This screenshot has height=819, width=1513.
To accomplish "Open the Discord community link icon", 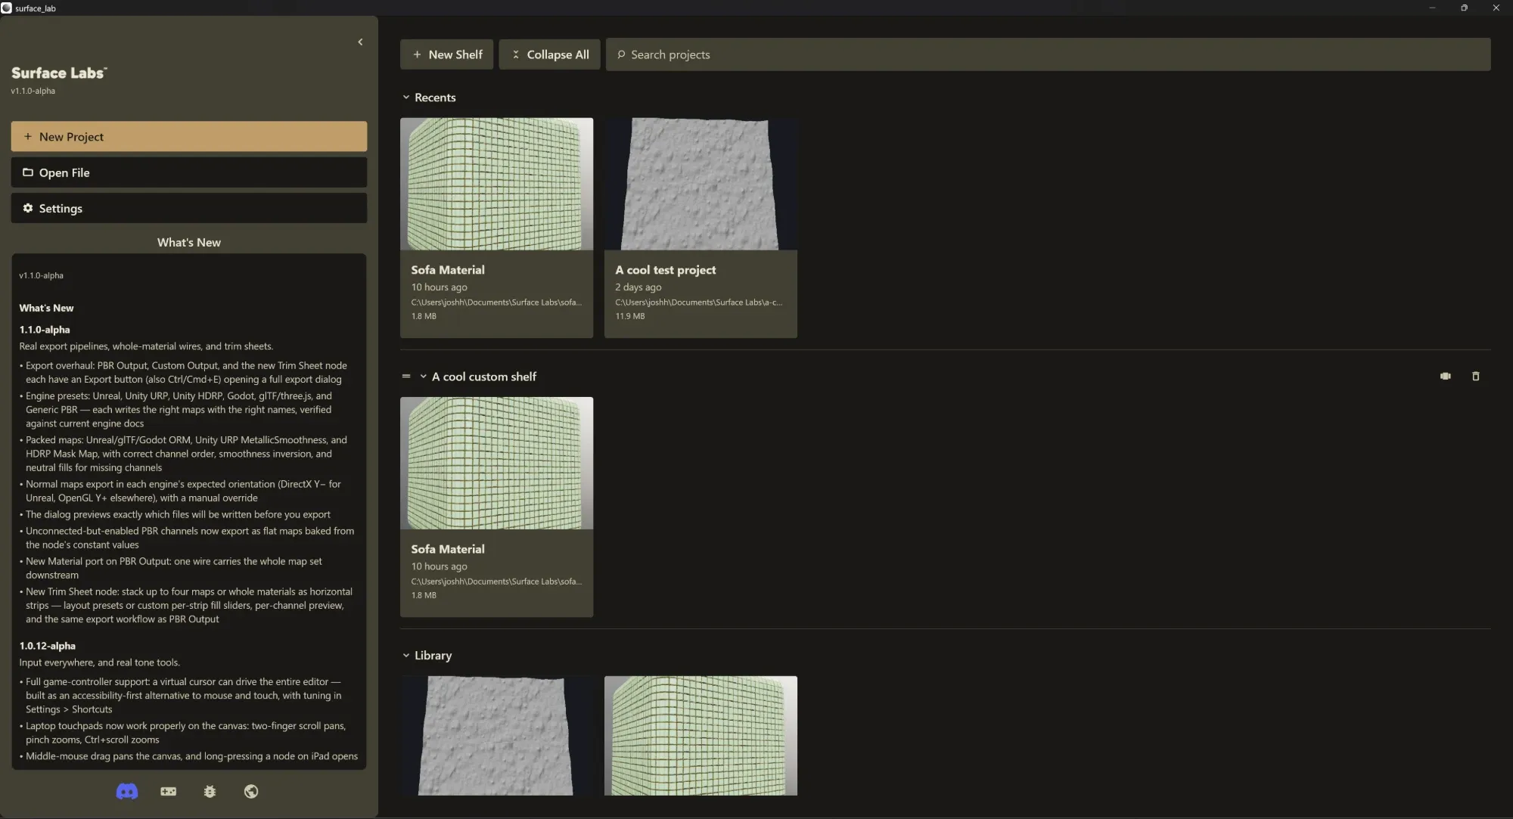I will [127, 791].
